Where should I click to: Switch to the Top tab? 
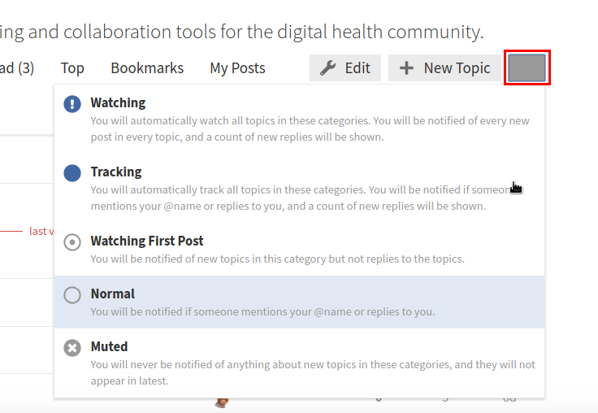click(72, 68)
